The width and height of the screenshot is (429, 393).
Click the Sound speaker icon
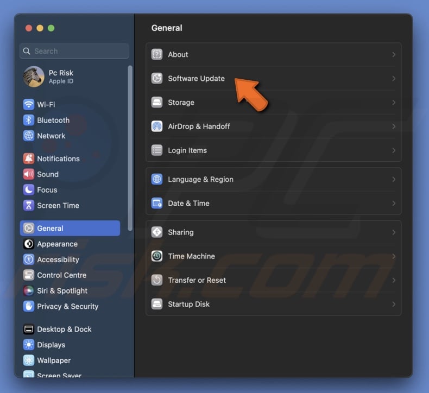29,174
